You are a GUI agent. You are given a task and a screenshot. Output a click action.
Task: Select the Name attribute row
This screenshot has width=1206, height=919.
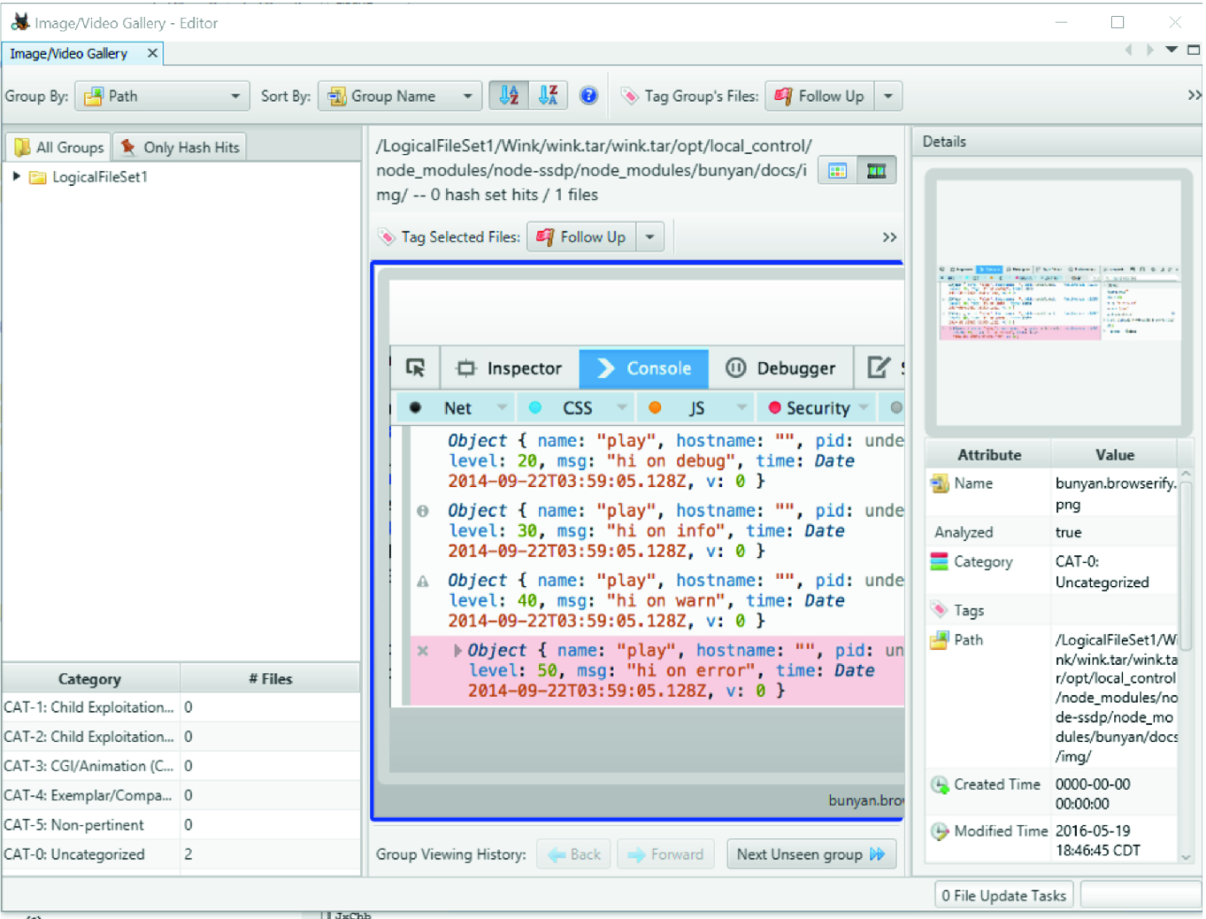pos(1052,493)
